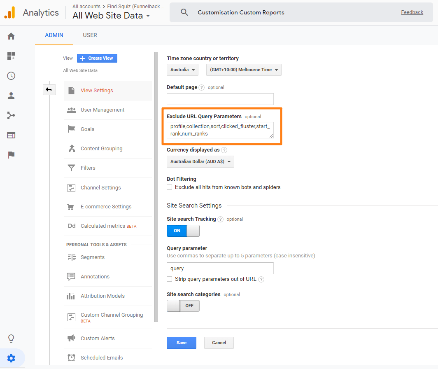Check Strip query parameters out of URL
The image size is (438, 369).
169,279
